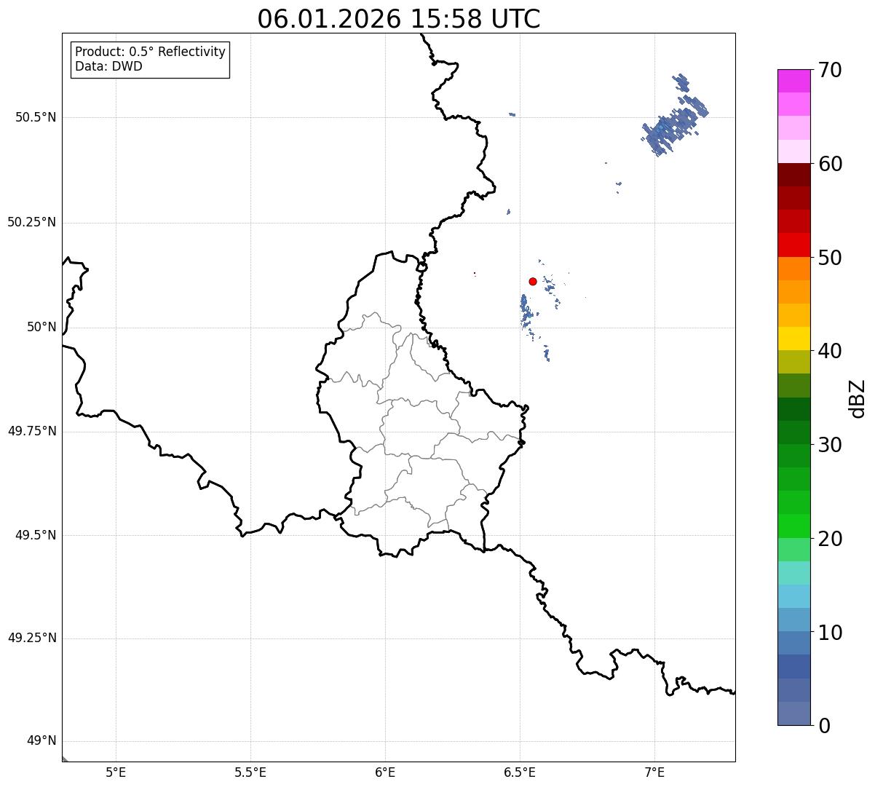Pick the bright green colorbar segment just above 20
This screenshot has height=787, width=875.
[794, 526]
